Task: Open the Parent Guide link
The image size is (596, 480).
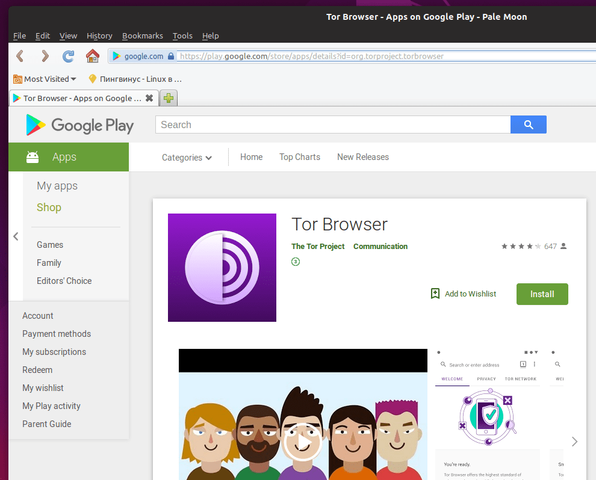Action: click(x=47, y=424)
